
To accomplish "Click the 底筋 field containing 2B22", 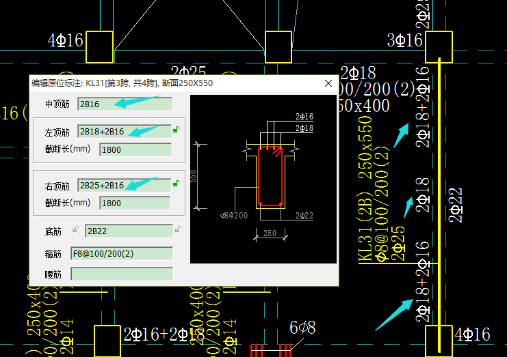I will 129,231.
